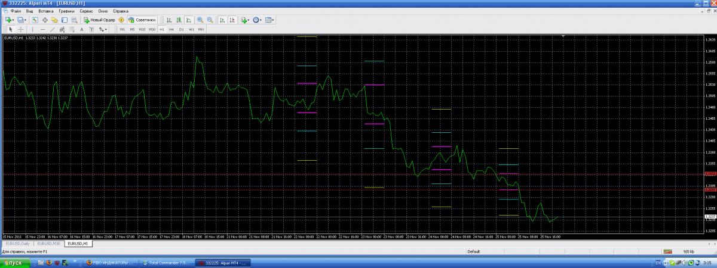Select the text label tool
Screen dimensions: 717x268
(81, 29)
